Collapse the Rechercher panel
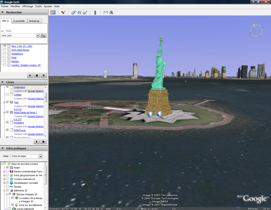Viewport: 271px width, 210px height. point(3,12)
